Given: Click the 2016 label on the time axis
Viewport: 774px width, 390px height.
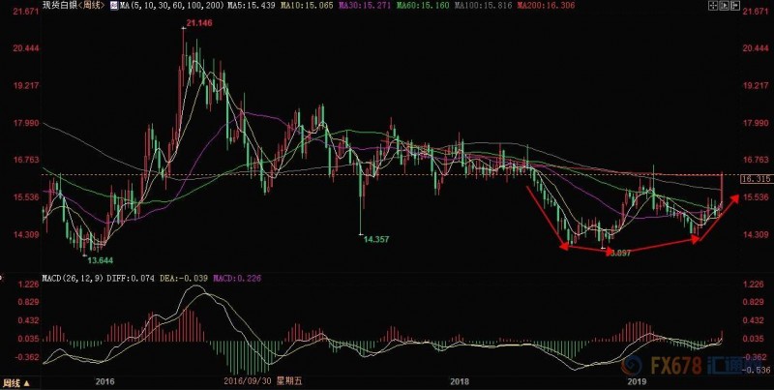Looking at the screenshot, I should pyautogui.click(x=105, y=381).
